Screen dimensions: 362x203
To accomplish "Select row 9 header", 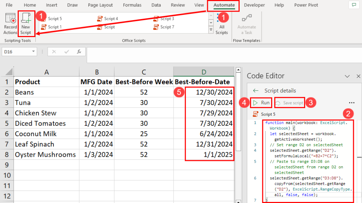I will click(x=7, y=165).
